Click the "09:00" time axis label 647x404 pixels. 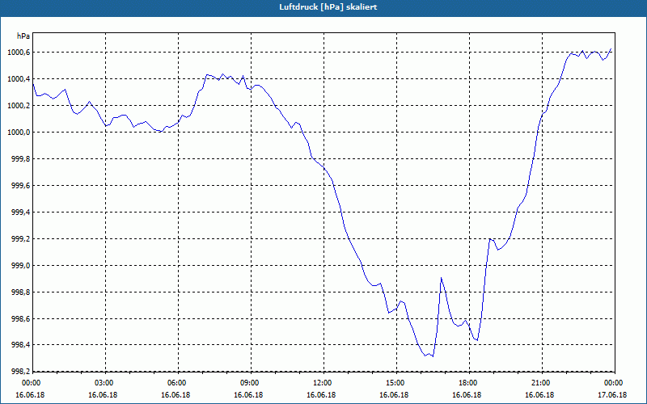coord(251,383)
